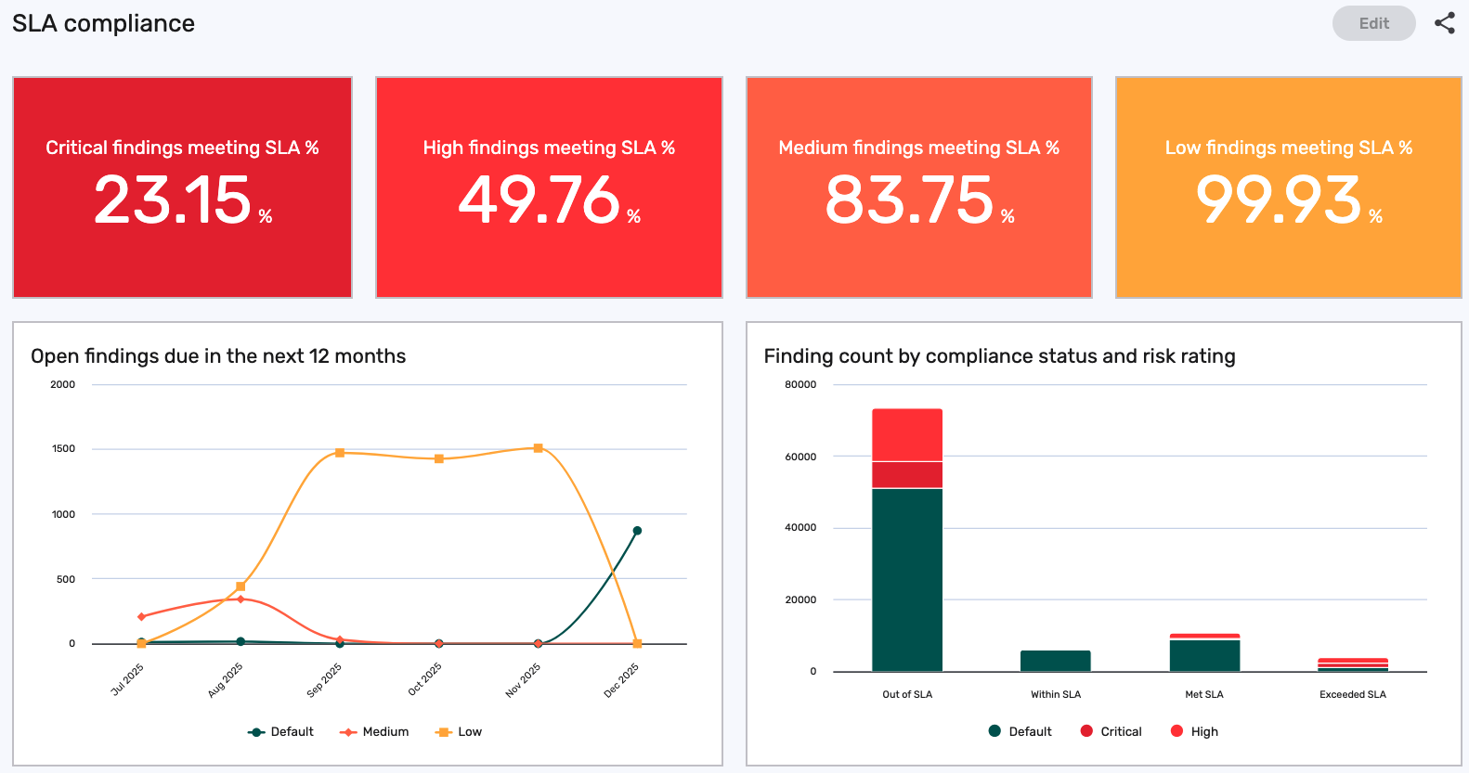
Task: Select the Exceeded SLA bar
Action: coord(1352,664)
